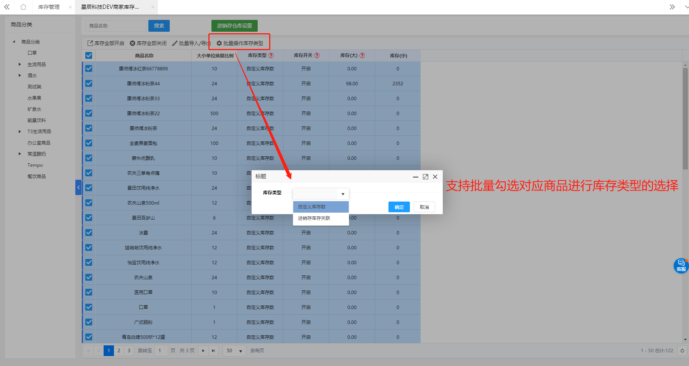Open the 库存类型 dropdown in the dialog
This screenshot has width=689, height=366.
321,194
